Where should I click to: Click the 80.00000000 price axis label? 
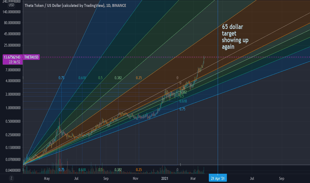tap(12, 23)
